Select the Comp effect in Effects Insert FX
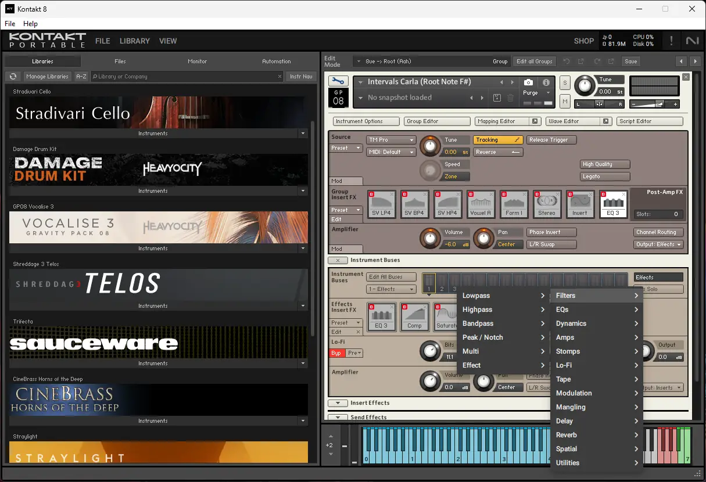The image size is (706, 482). (x=414, y=316)
